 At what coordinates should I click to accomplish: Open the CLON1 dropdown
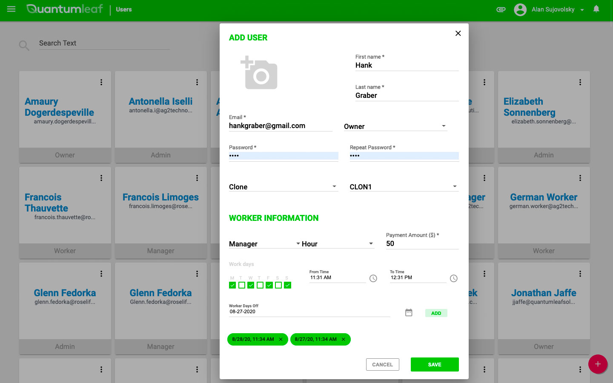404,187
